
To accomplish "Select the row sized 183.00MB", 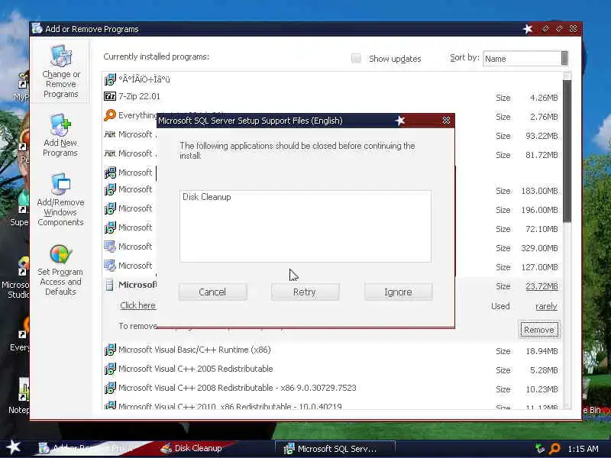I will [332, 190].
